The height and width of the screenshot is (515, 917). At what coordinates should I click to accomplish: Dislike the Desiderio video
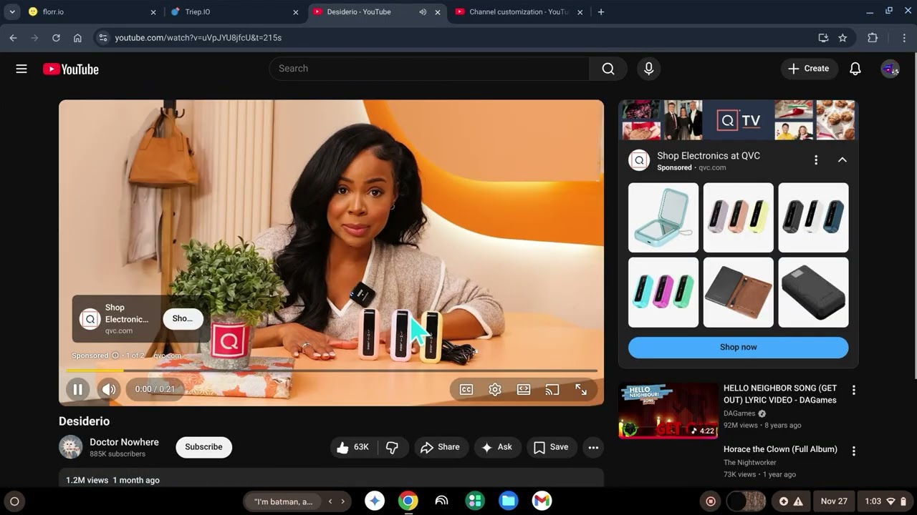tap(393, 447)
